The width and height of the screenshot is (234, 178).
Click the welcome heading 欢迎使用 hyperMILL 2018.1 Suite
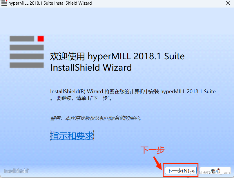coord(117,62)
